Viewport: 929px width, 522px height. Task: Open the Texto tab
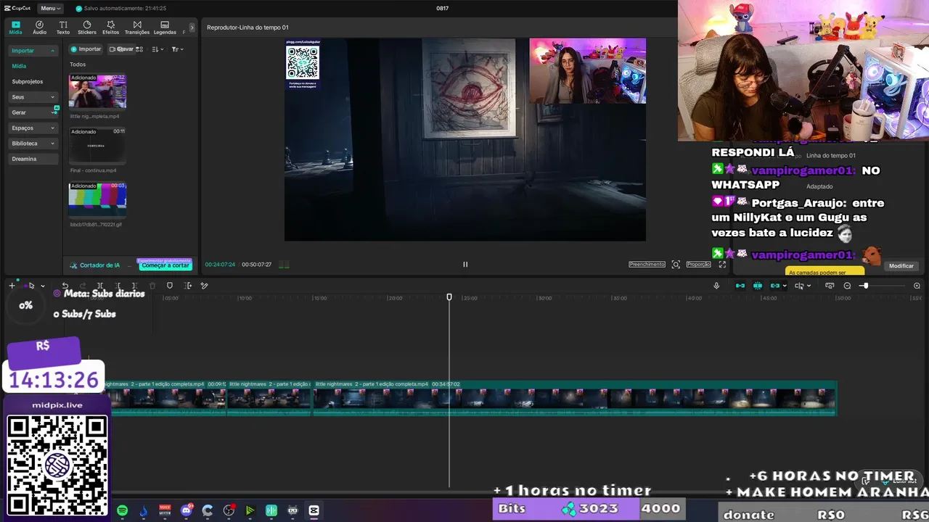63,28
